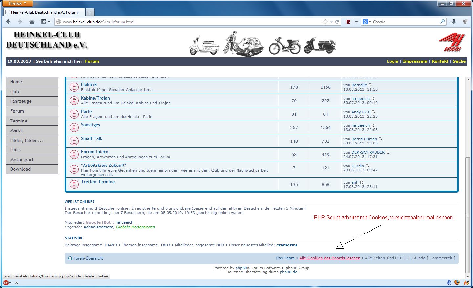Open the Kabine/Trojan forum section
The width and height of the screenshot is (473, 288).
(96, 98)
